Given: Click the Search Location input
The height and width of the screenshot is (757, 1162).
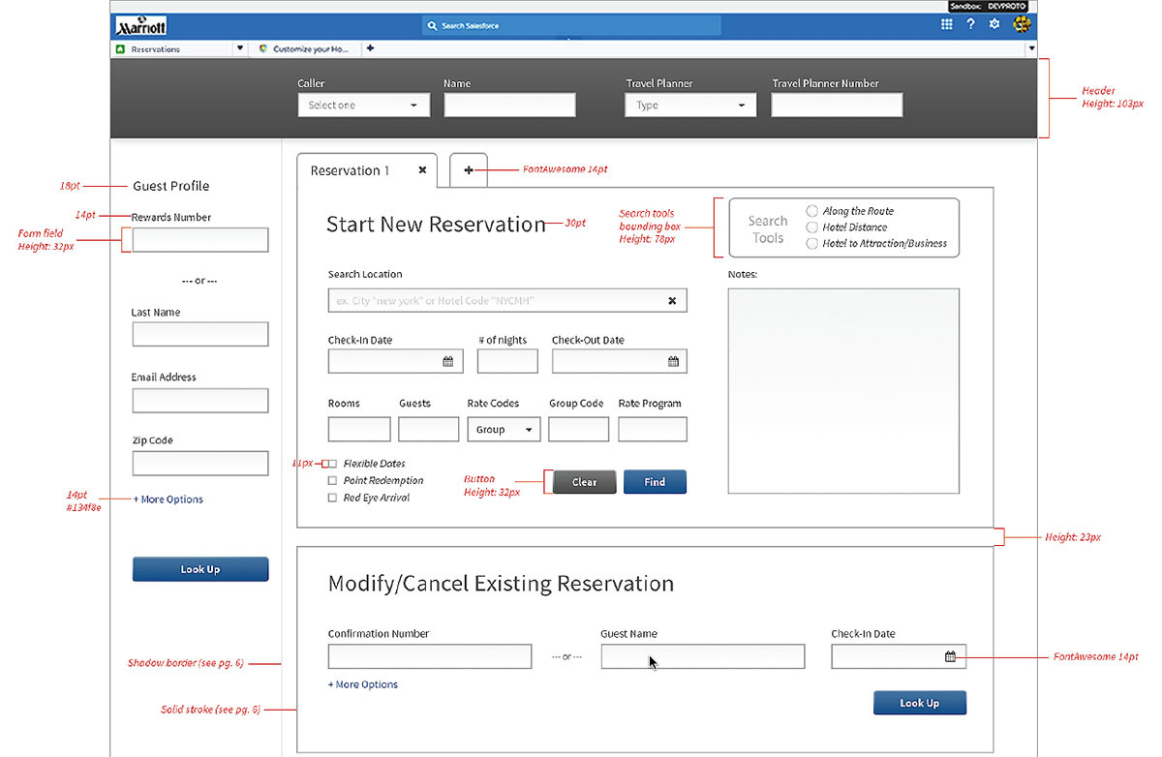Looking at the screenshot, I should click(x=507, y=300).
